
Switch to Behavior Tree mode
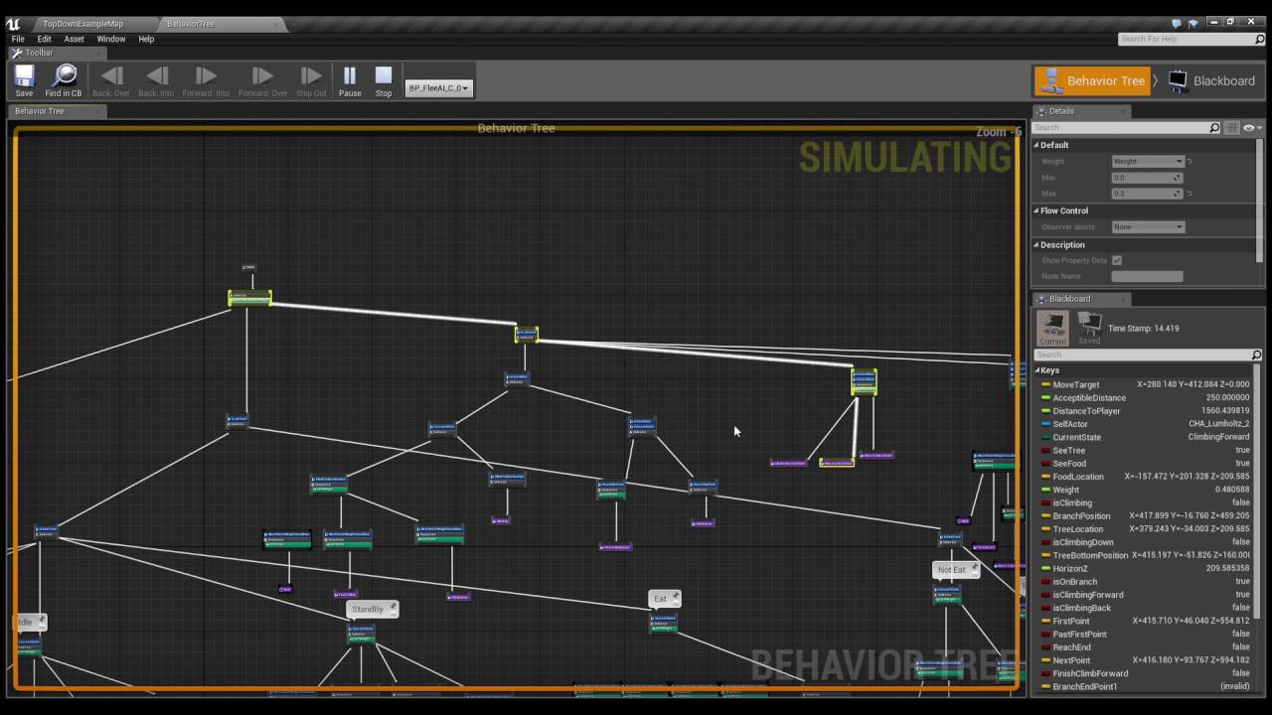(x=1092, y=81)
